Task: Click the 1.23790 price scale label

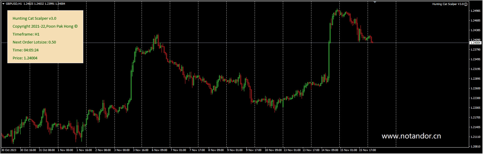Action: pos(475,50)
